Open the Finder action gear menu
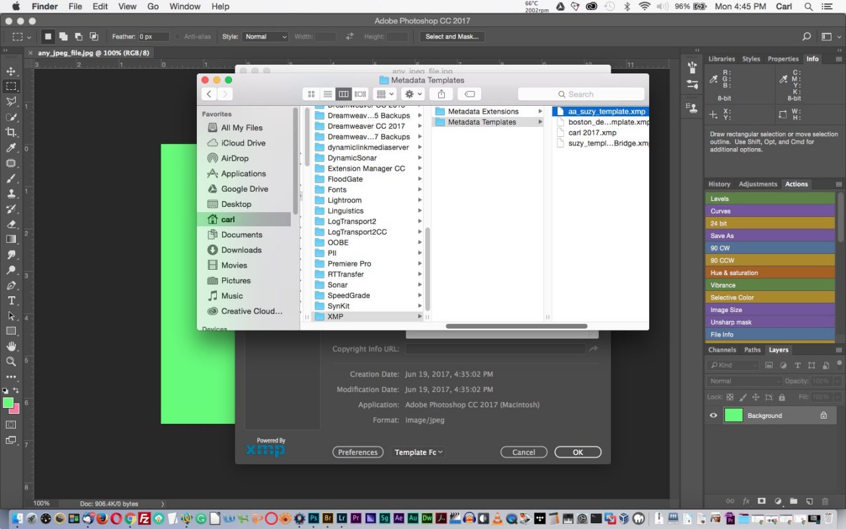846x529 pixels. (x=412, y=94)
